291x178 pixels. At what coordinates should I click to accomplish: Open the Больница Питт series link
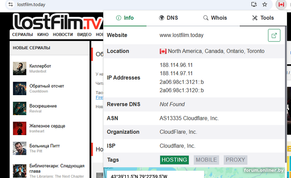(x=44, y=146)
